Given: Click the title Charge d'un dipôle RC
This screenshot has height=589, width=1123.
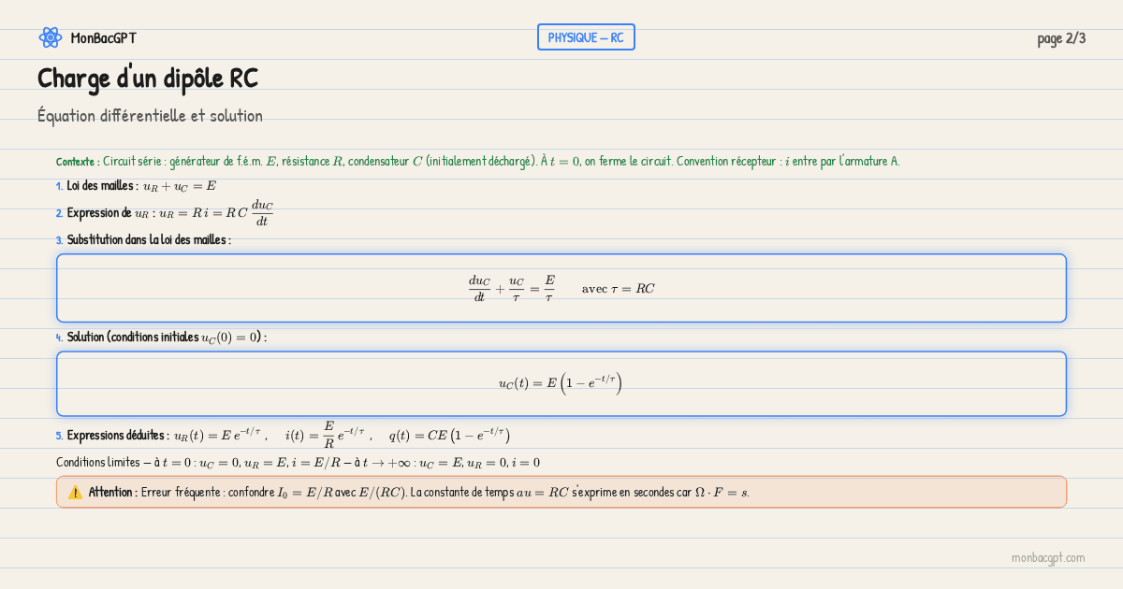Looking at the screenshot, I should coord(148,79).
